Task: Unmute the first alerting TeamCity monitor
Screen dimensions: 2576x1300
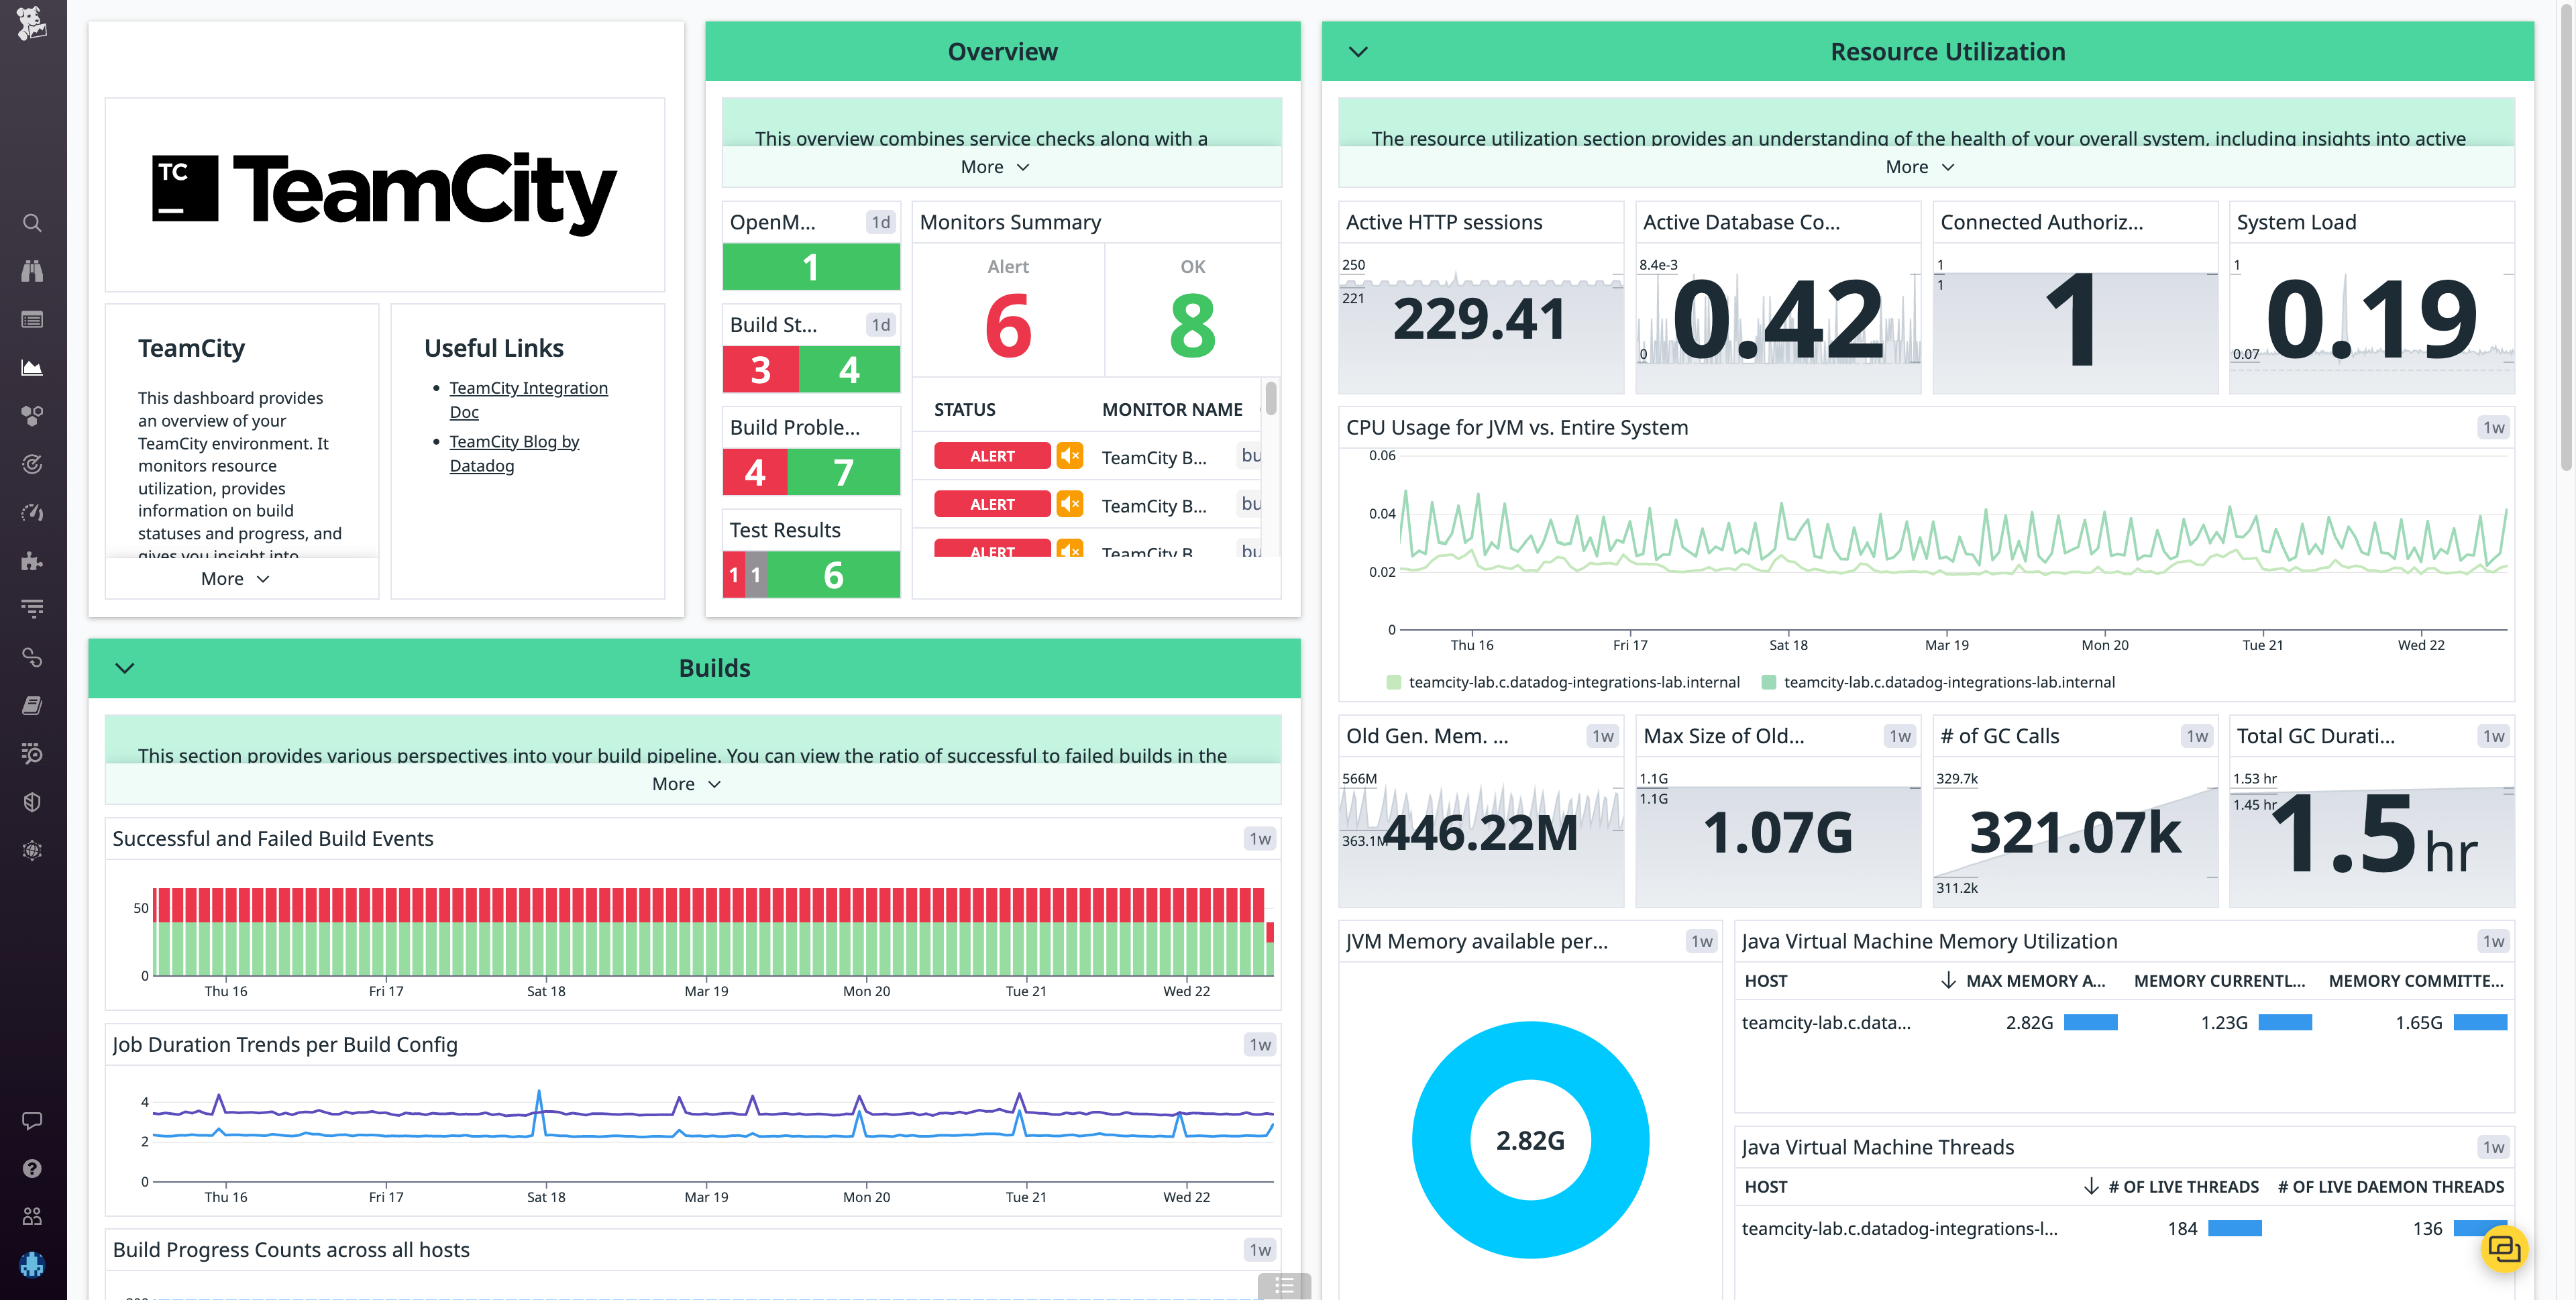Action: click(1069, 455)
